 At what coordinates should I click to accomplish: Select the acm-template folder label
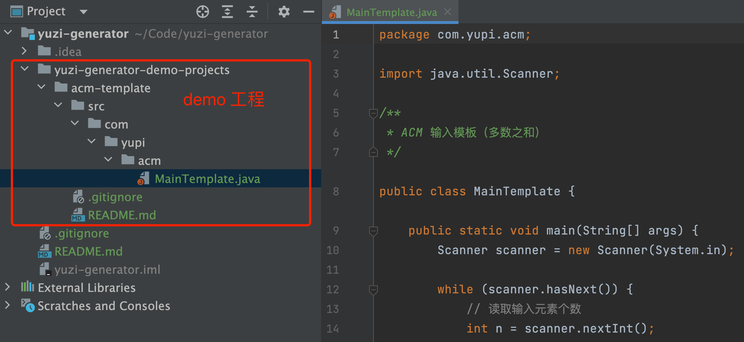(x=111, y=88)
